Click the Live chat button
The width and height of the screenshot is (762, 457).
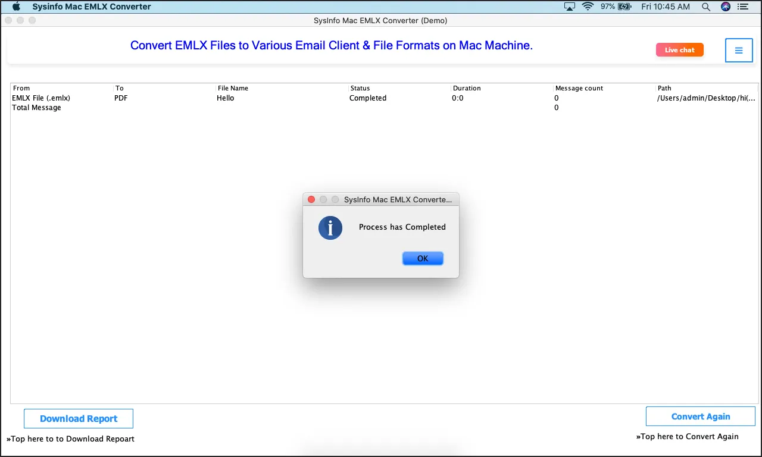[680, 50]
